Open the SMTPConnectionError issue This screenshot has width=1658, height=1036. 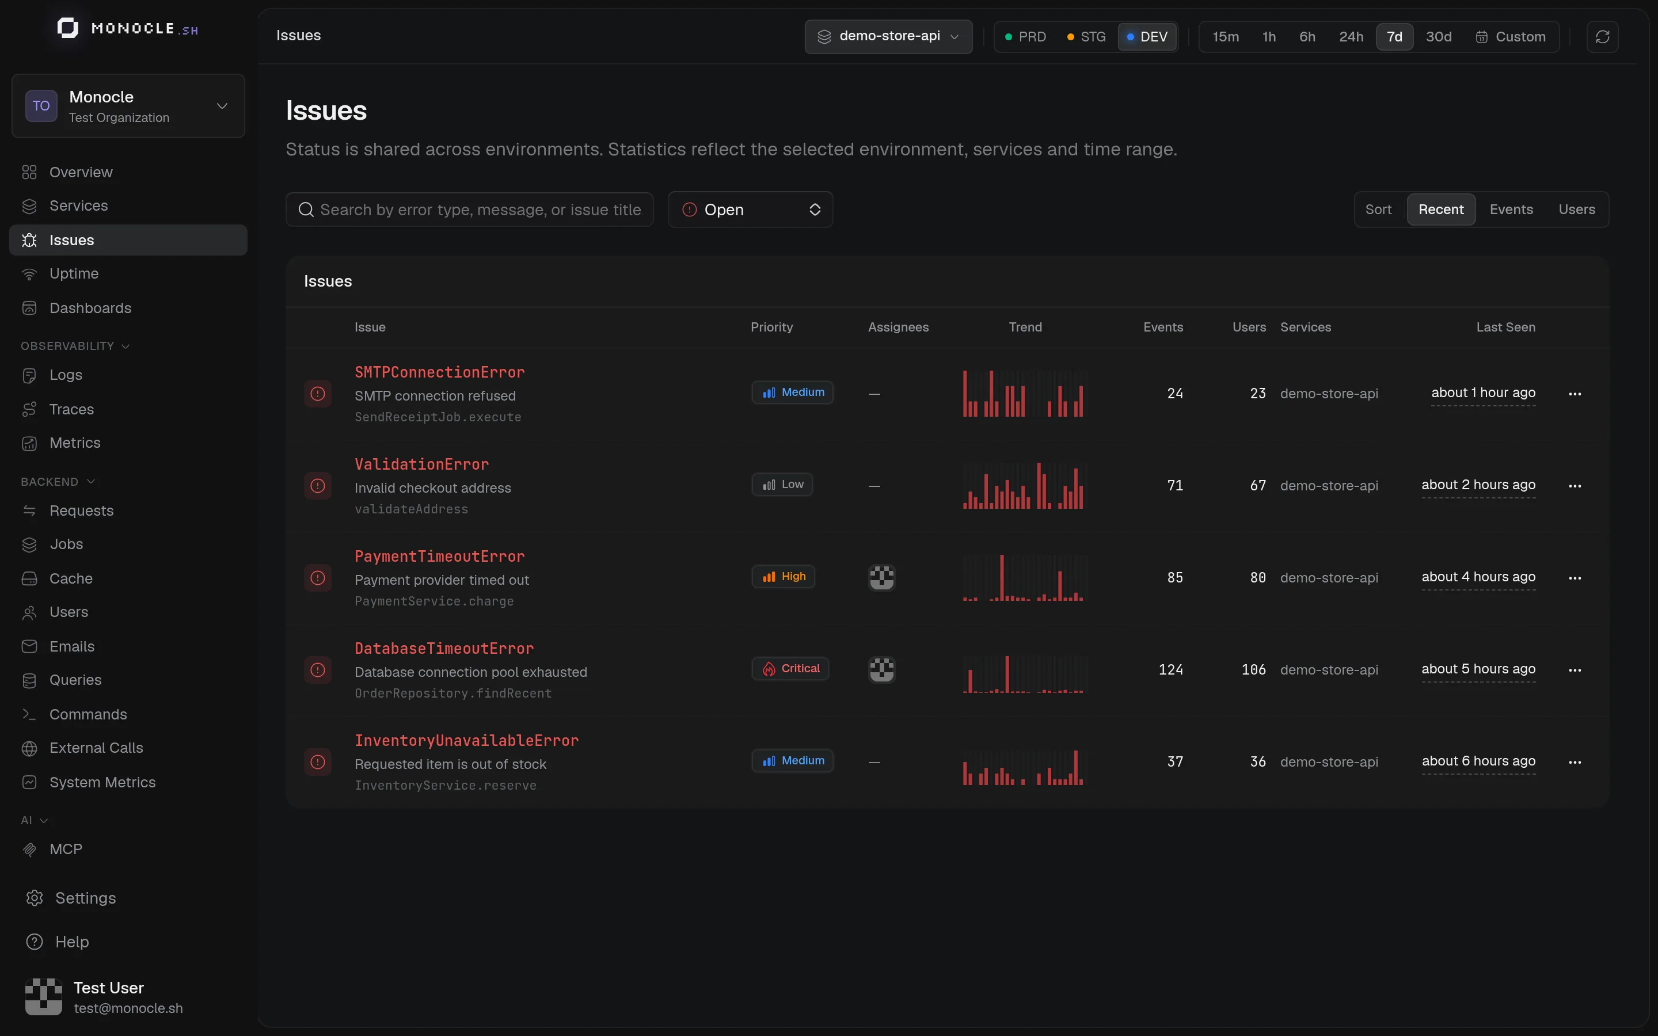click(x=439, y=372)
